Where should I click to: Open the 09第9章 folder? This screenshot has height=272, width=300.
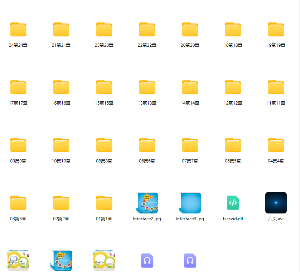(x=18, y=145)
